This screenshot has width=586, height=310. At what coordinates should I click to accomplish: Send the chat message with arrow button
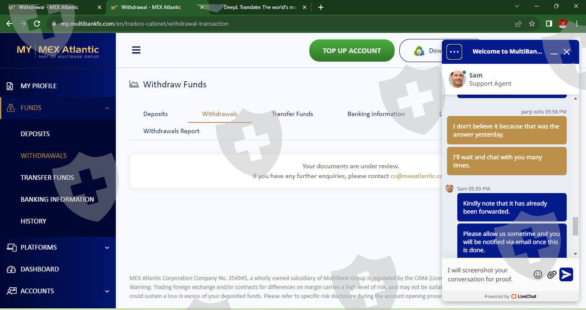(566, 274)
